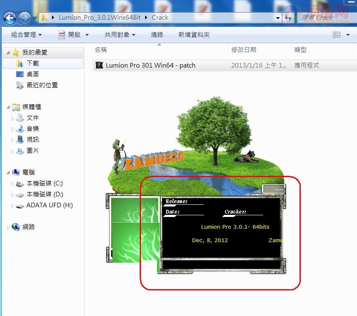Viewport: 357px width, 316px height.
Task: Click the 視訊 video icon
Action: tap(20, 140)
